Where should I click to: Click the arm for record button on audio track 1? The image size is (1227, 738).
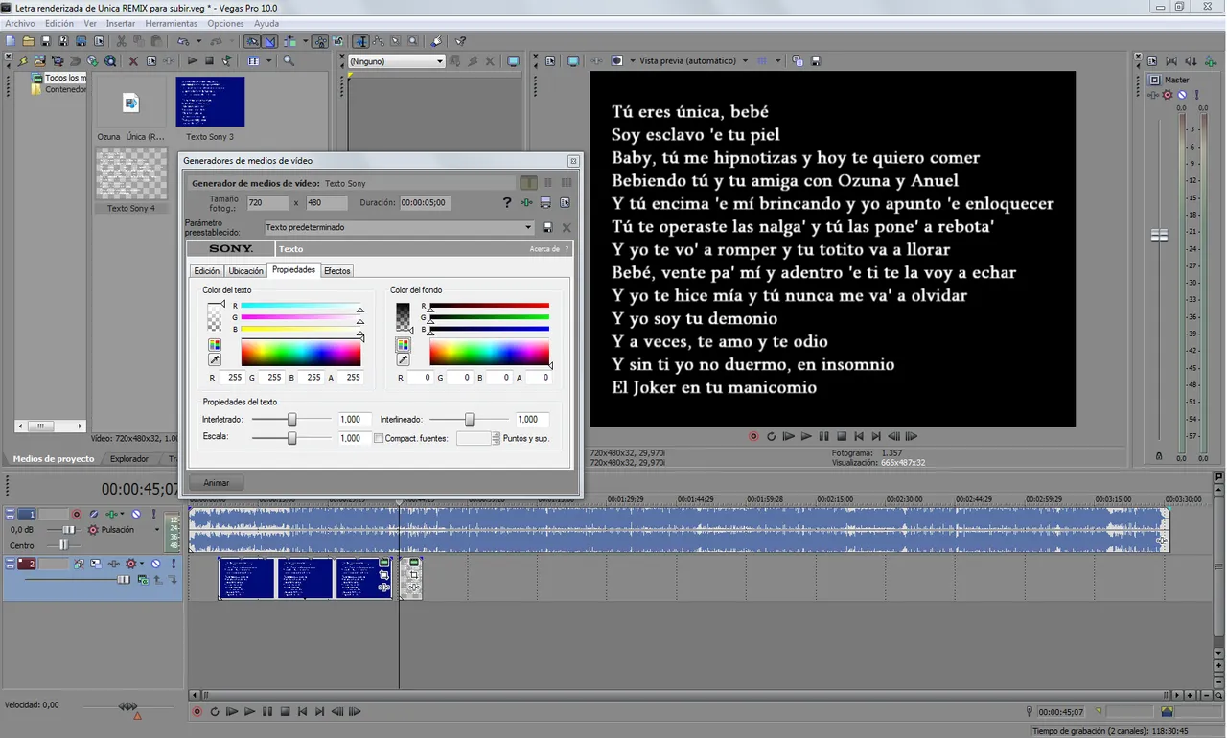77,515
